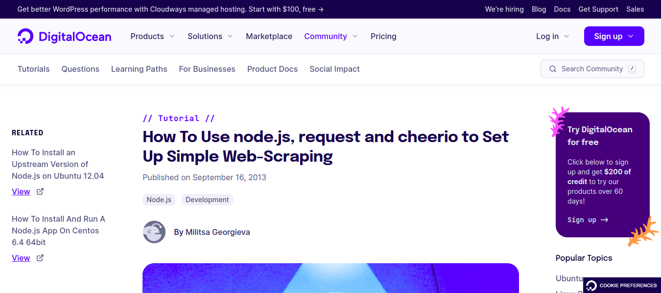
Task: Click the arrow in the Cloudways banner
Action: tap(320, 9)
